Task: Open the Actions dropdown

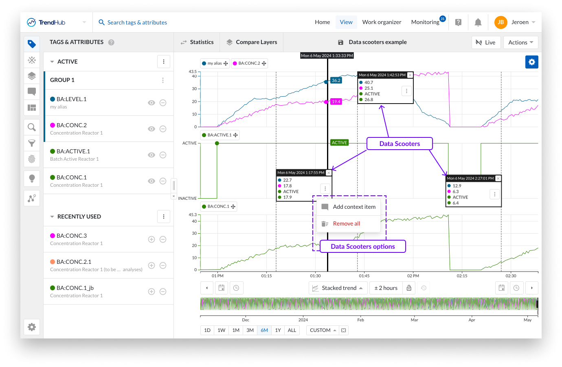Action: [520, 42]
